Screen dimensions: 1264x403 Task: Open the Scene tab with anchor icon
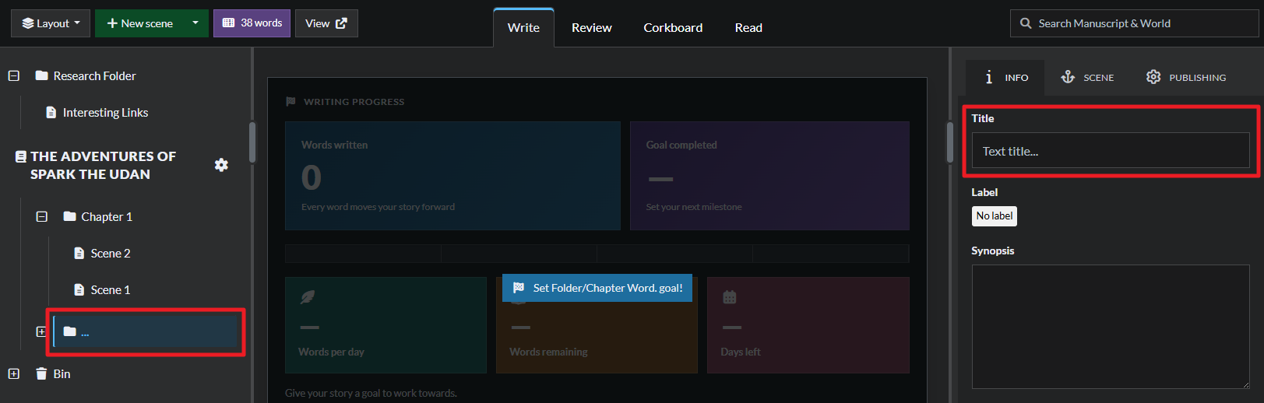pos(1087,77)
